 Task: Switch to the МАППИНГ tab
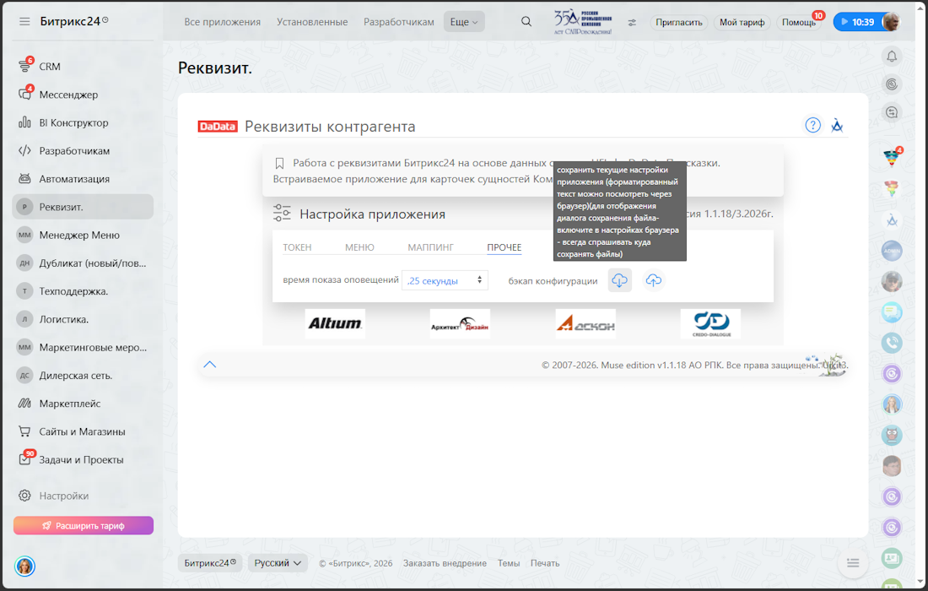pos(430,247)
